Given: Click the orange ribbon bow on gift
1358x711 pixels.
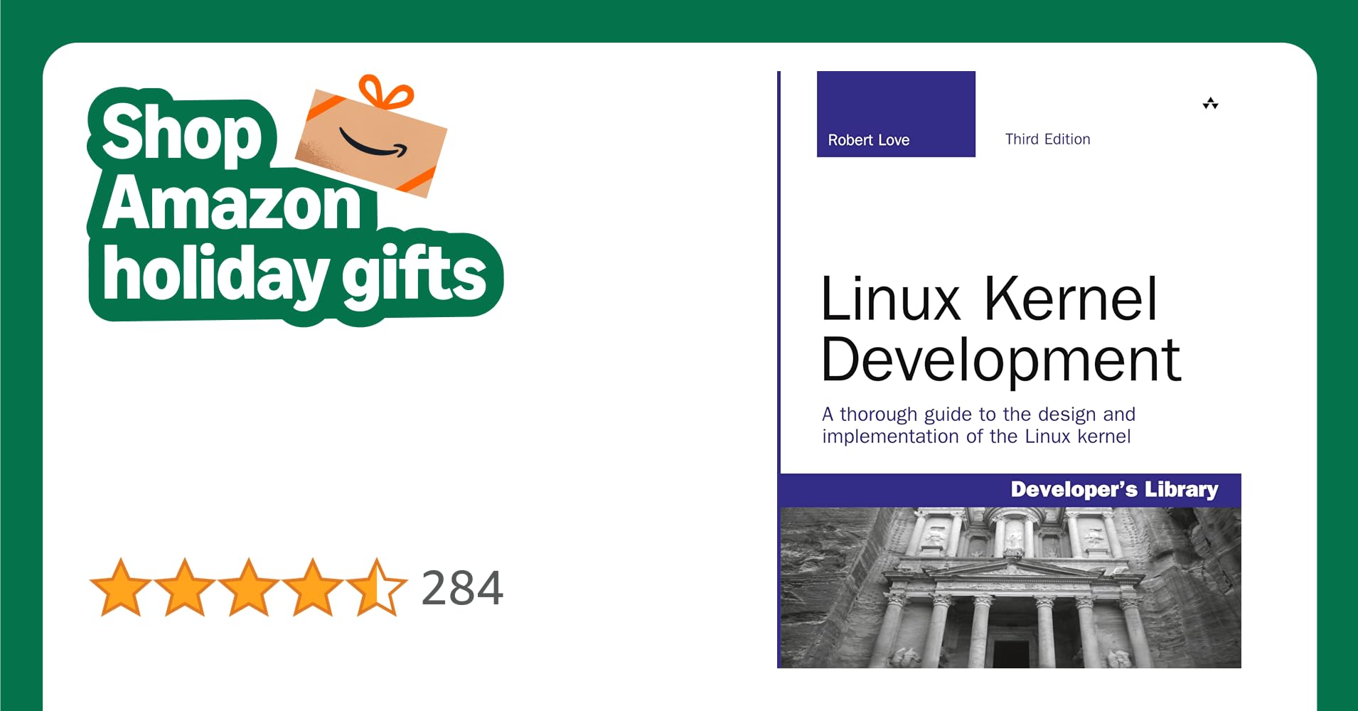Looking at the screenshot, I should click(386, 92).
